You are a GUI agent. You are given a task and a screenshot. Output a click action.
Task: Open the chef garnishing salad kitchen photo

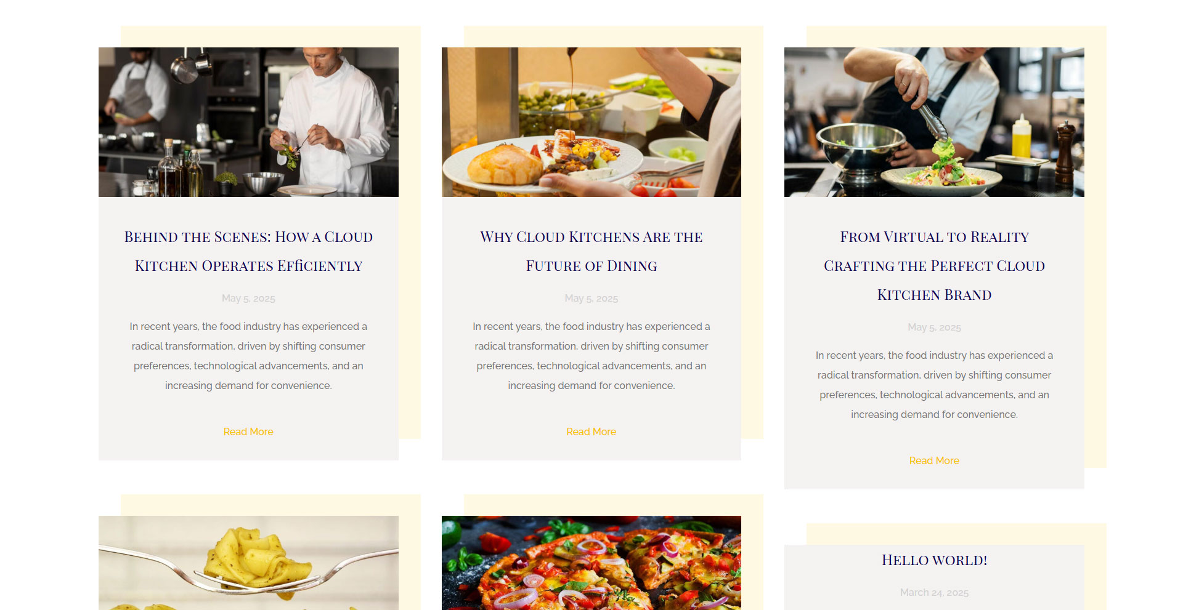point(248,122)
